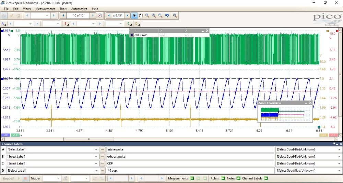Image resolution: width=343 pixels, height=183 pixels.
Task: Click the zoom to full view icon
Action: point(175,15)
